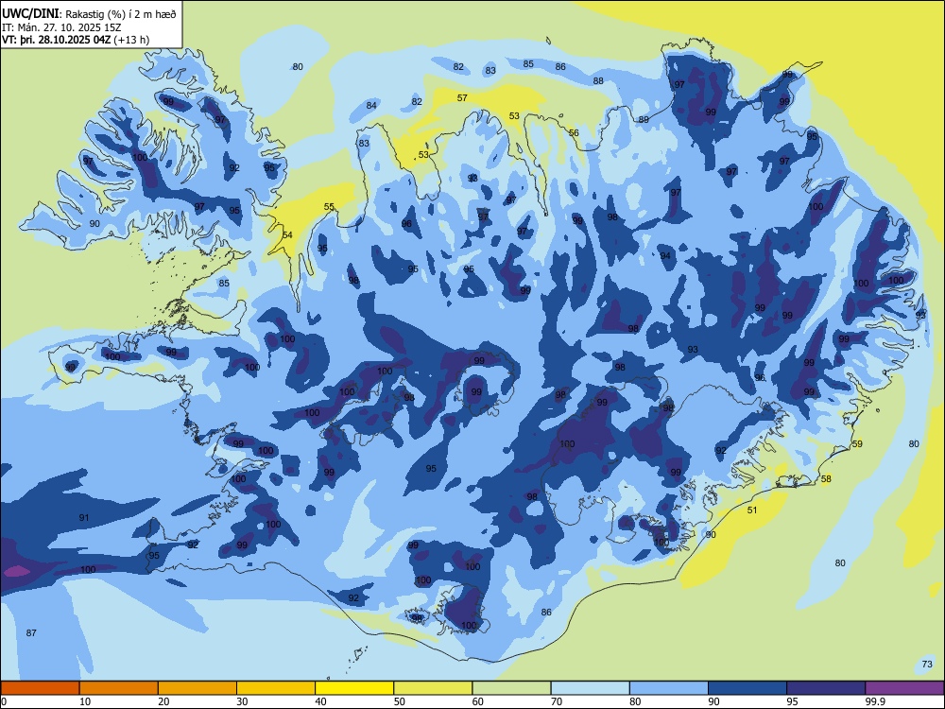945x709 pixels.
Task: Click the '91' humidity value on map
Action: click(84, 517)
